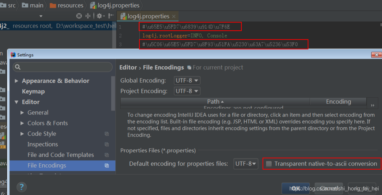This screenshot has height=195, width=382.
Task: Select Keymap in settings tree
Action: [33, 91]
